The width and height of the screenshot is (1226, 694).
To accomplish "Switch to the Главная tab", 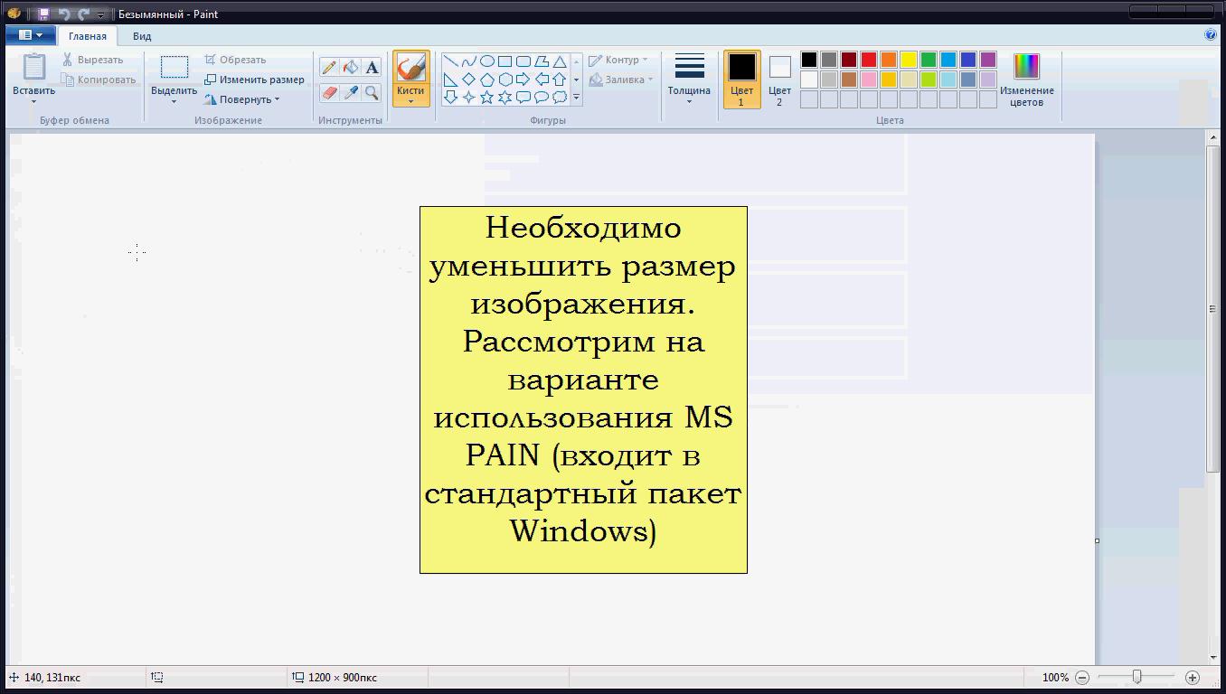I will click(x=88, y=36).
